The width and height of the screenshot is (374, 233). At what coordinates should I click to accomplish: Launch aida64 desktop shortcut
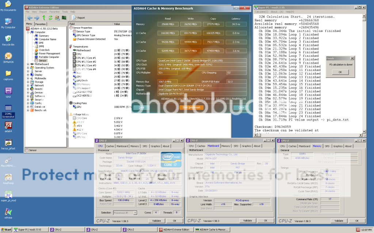(x=8, y=127)
